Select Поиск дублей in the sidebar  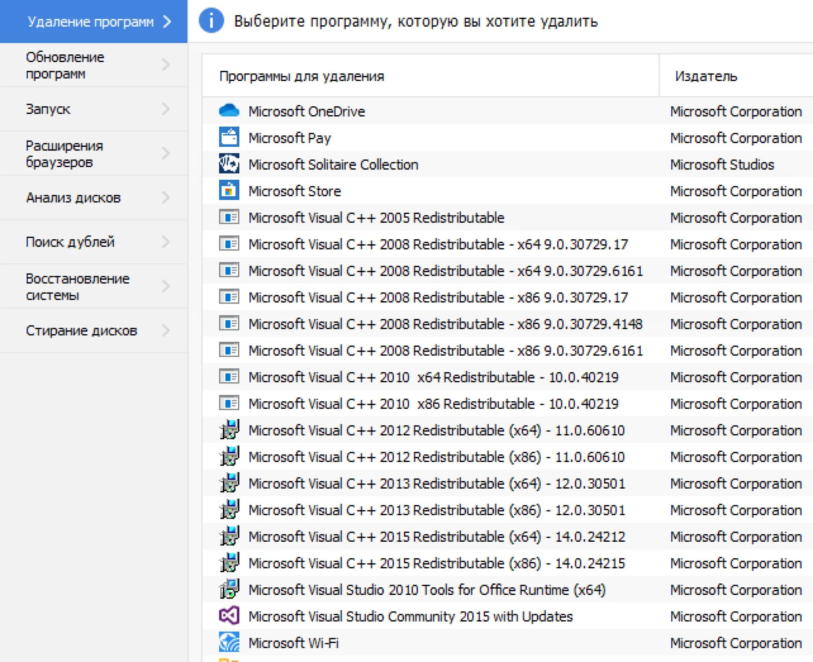[70, 241]
